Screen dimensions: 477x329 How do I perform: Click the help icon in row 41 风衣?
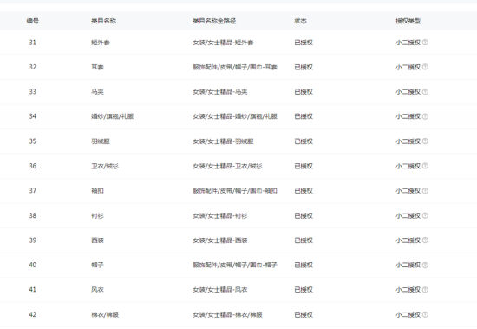click(425, 290)
